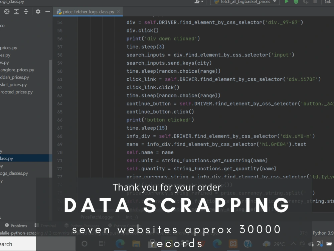Run fetch_all_bigbasket_prices with green play button
The image size is (334, 251).
[287, 2]
